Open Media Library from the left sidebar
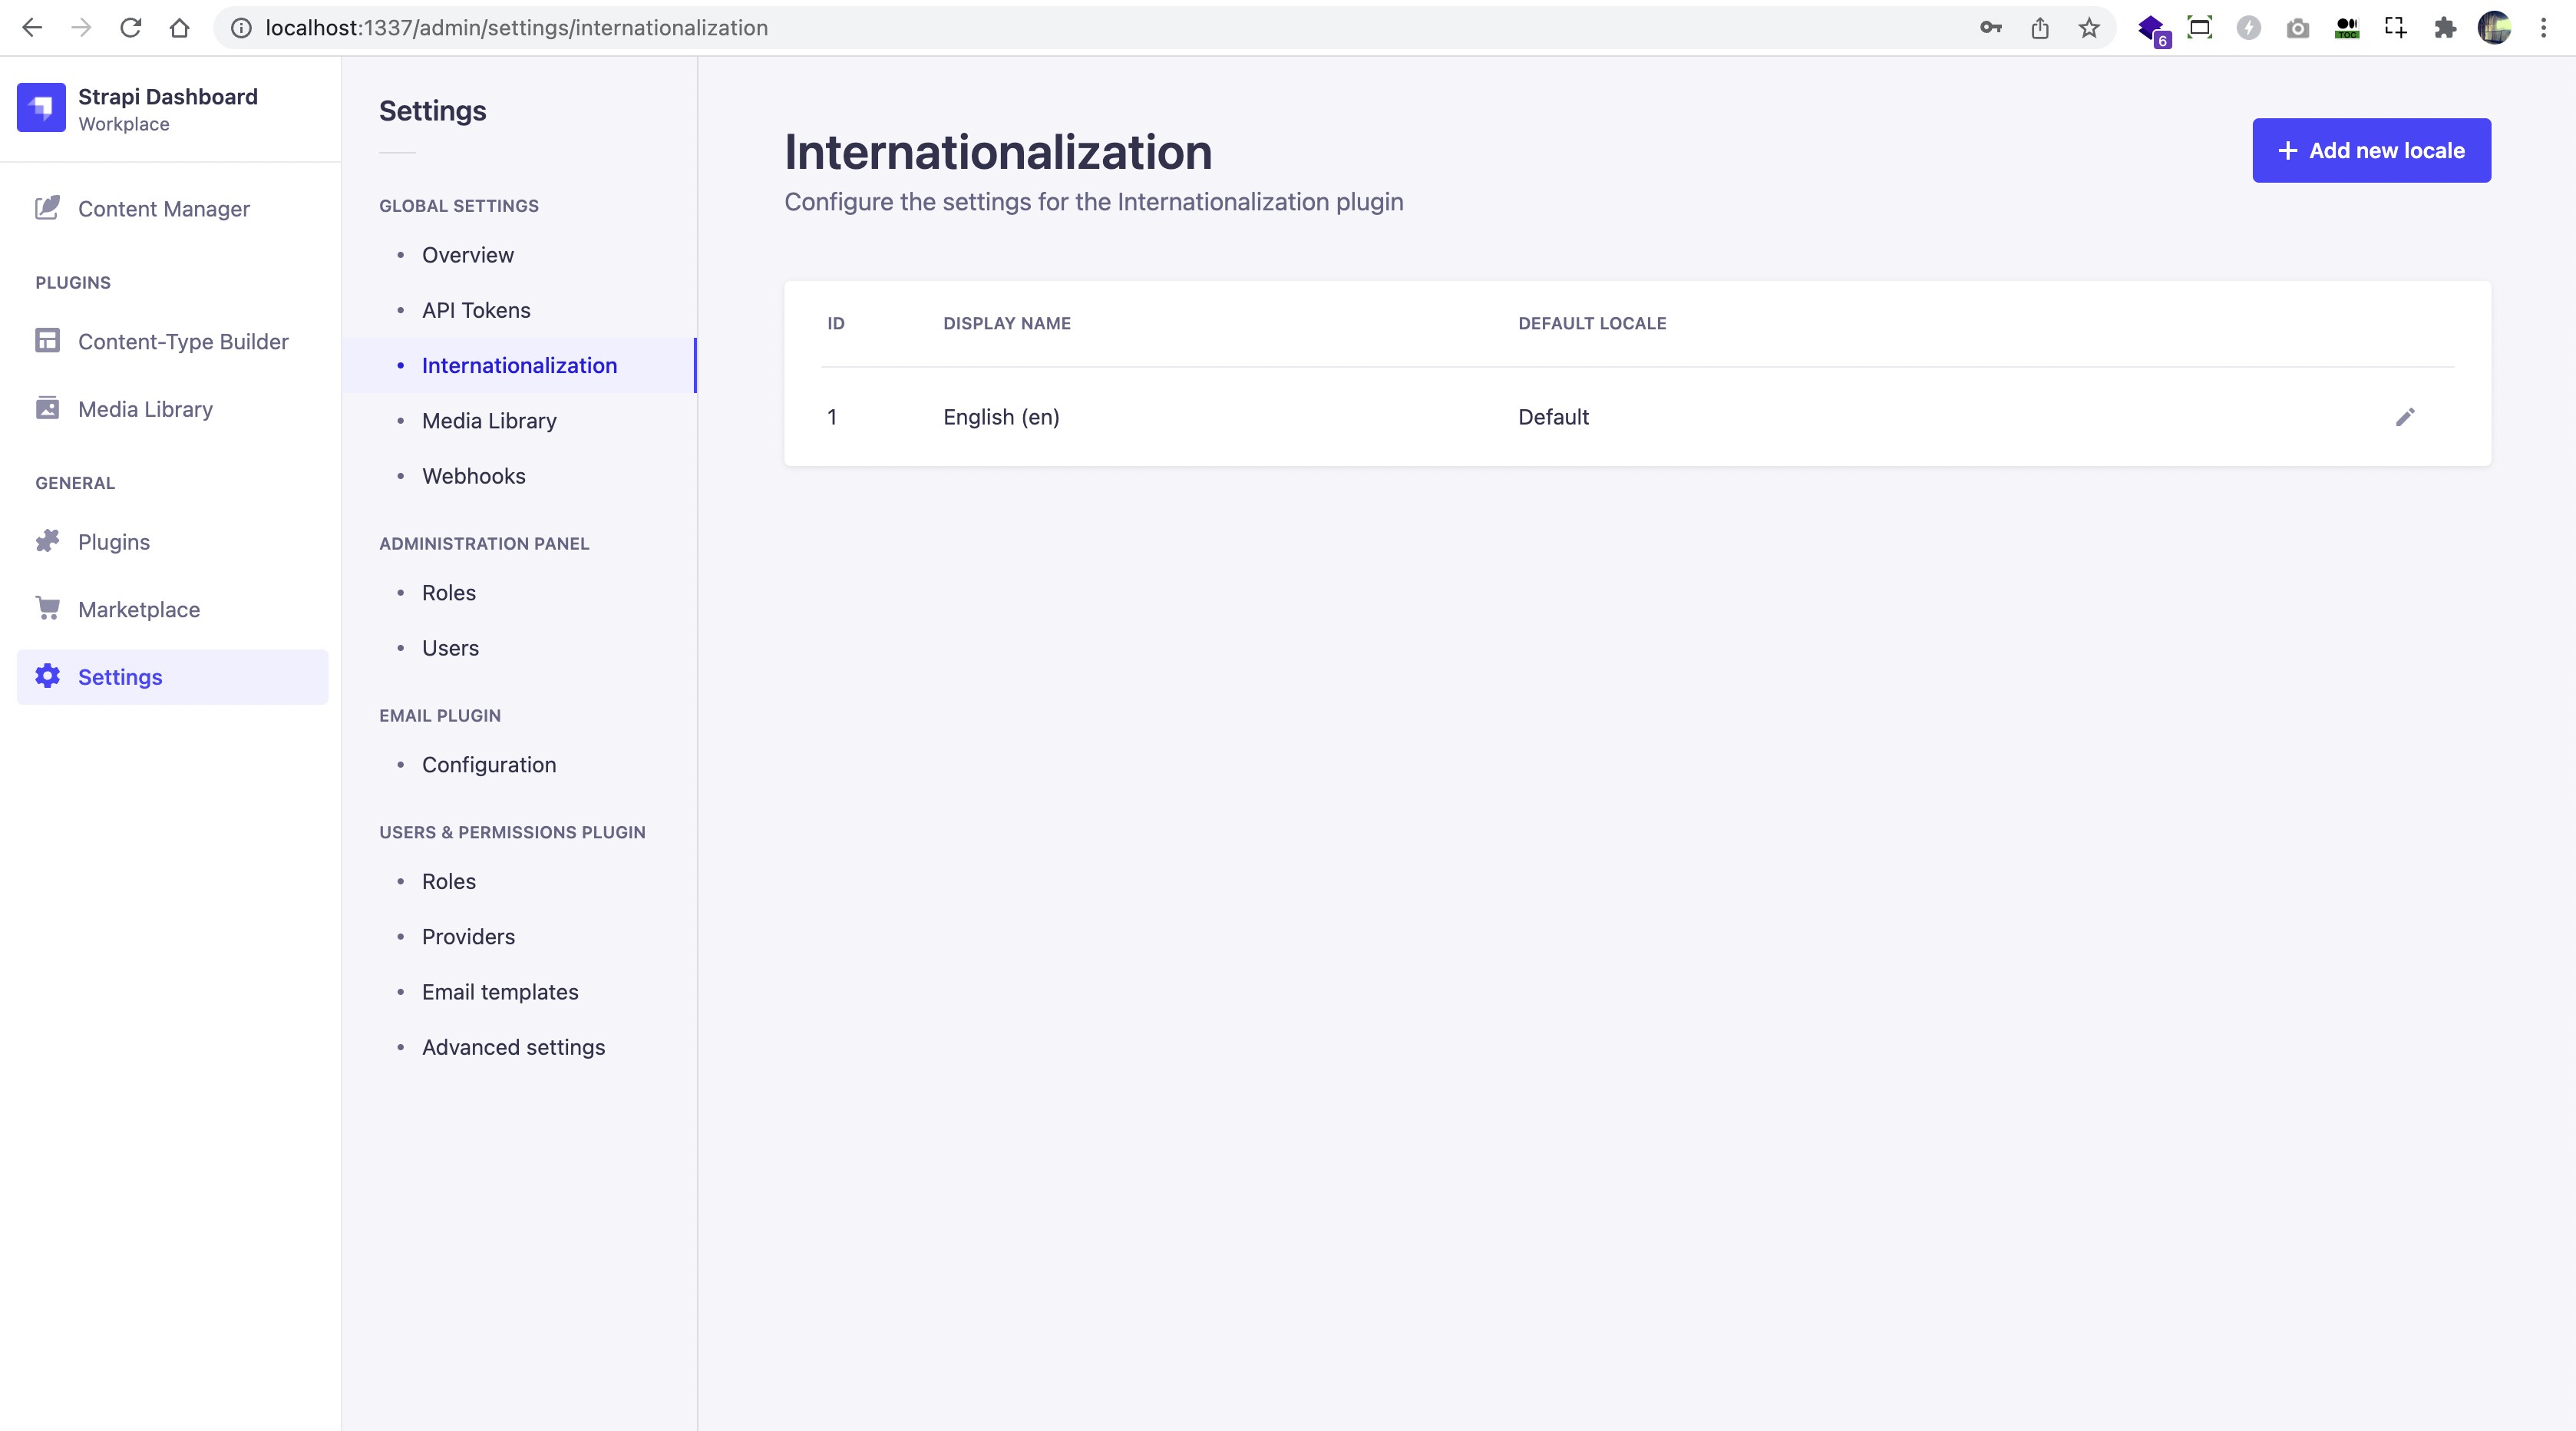Image resolution: width=2576 pixels, height=1431 pixels. 146,408
